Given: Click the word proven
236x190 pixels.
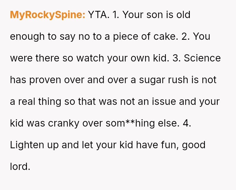Looking at the screenshot, I should (x=45, y=81).
